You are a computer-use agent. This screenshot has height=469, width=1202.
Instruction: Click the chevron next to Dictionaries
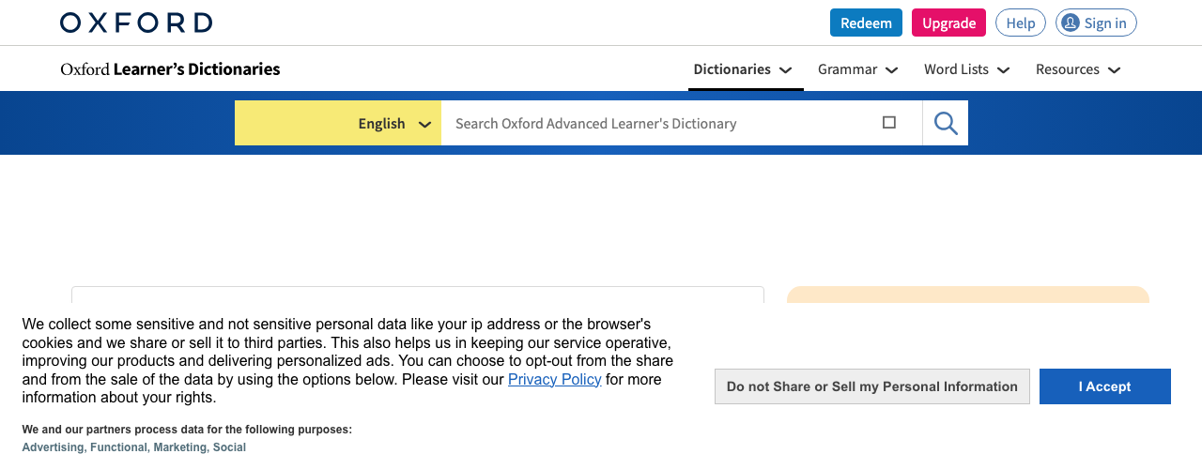coord(786,70)
